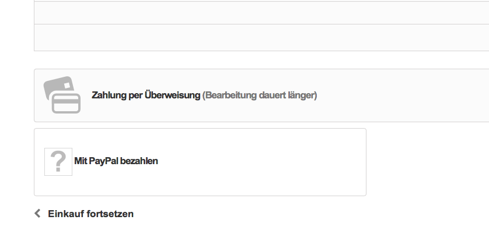Click the Mit PayPal bezahlen label text
Image resolution: width=489 pixels, height=234 pixels.
[116, 161]
